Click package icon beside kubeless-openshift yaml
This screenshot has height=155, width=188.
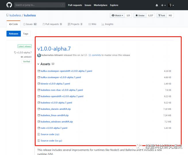pyautogui.click(x=39, y=96)
